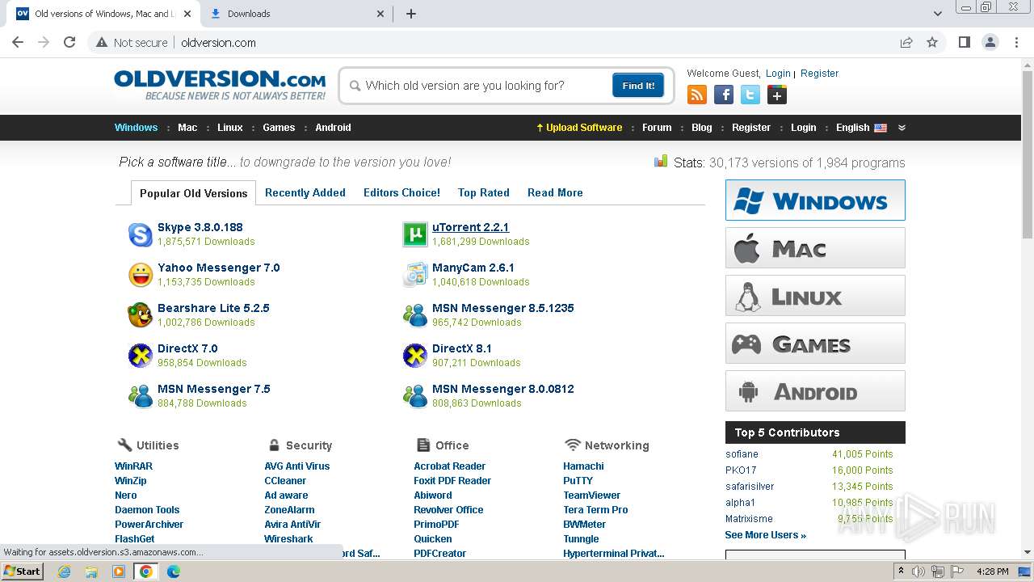The image size is (1034, 582).
Task: Open File Explorer from the taskbar
Action: 91,571
